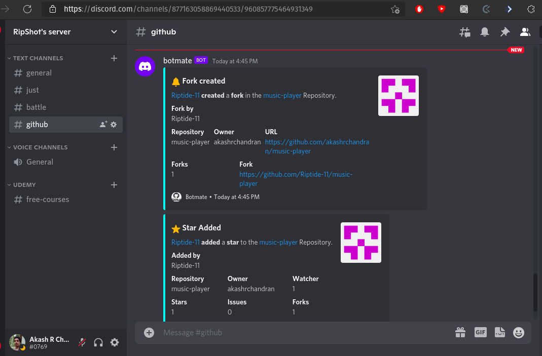
Task: Click the red shield play extension icon
Action: click(x=442, y=9)
